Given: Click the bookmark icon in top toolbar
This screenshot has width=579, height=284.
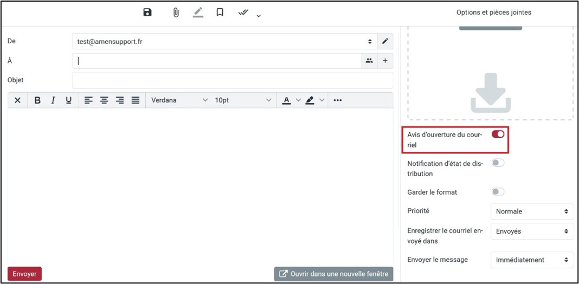Looking at the screenshot, I should (220, 12).
